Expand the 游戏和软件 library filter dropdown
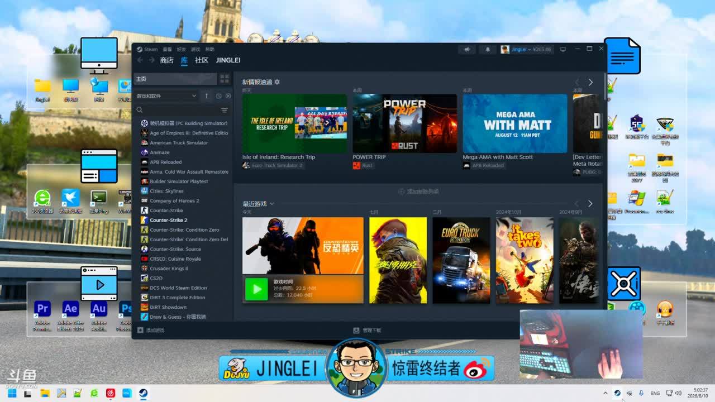Viewport: 715px width, 402px height. click(x=166, y=96)
